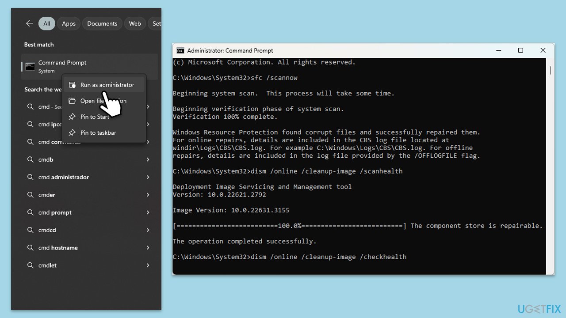Screen dimensions: 566x318
Task: Expand the cmdlet suggestion chevron
Action: click(x=148, y=265)
